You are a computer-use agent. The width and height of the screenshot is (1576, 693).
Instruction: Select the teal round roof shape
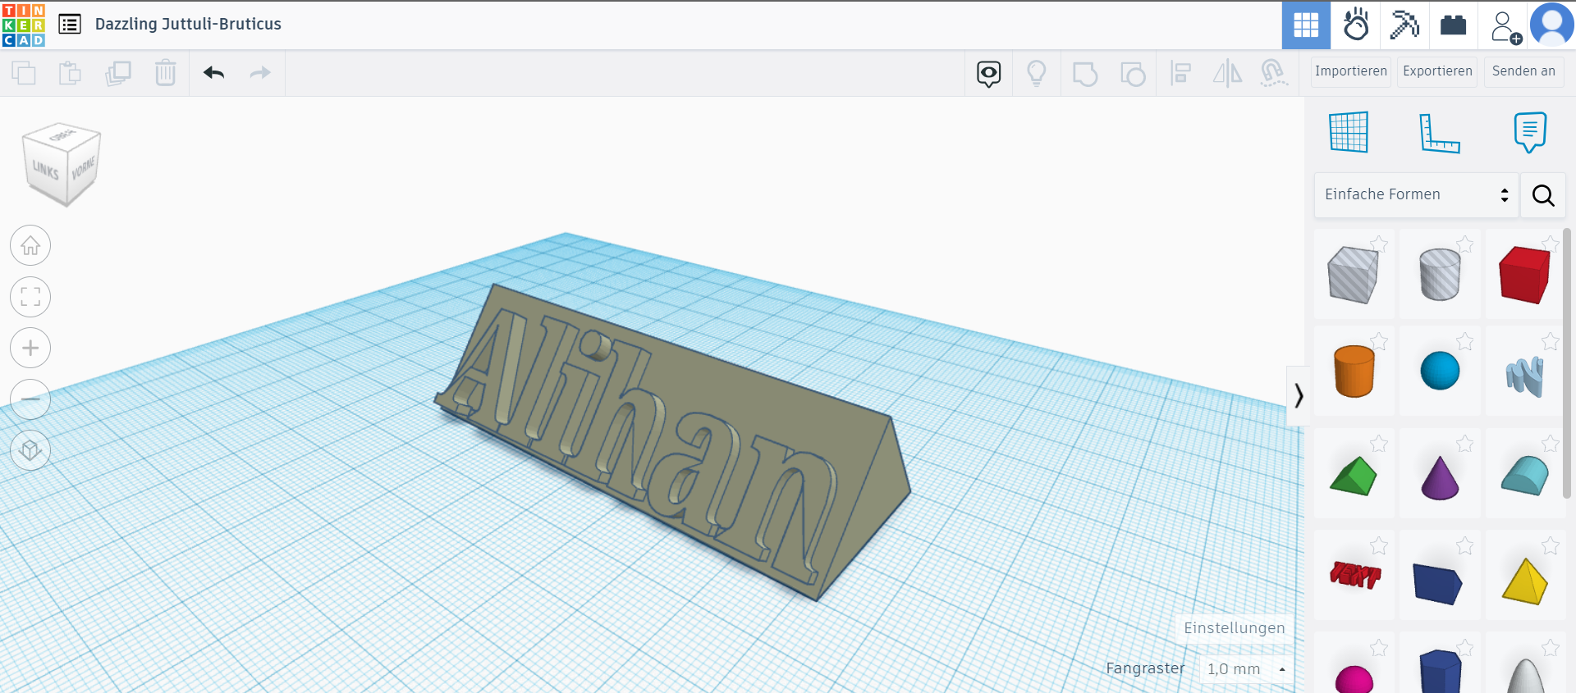click(1524, 476)
